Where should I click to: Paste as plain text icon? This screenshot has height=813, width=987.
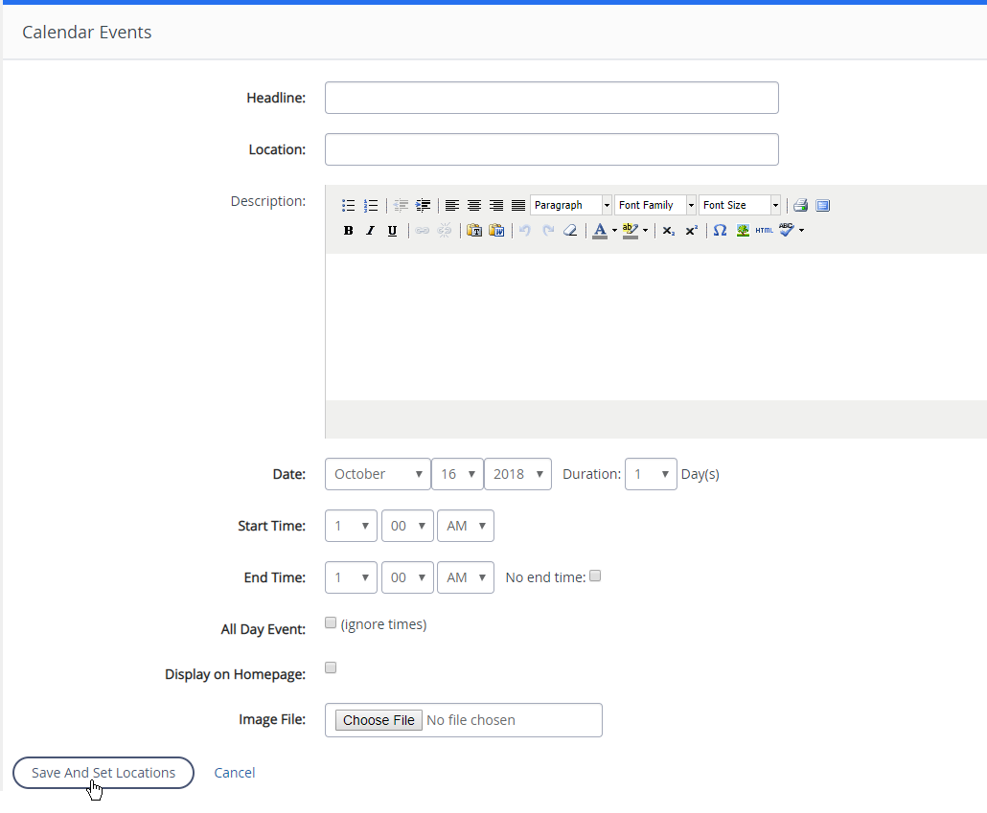pos(474,231)
